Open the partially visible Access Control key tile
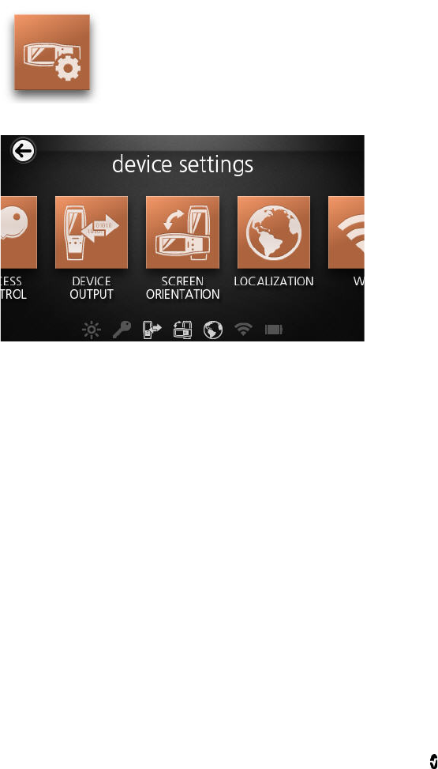Screen dimensions: 438x769 tap(19, 232)
